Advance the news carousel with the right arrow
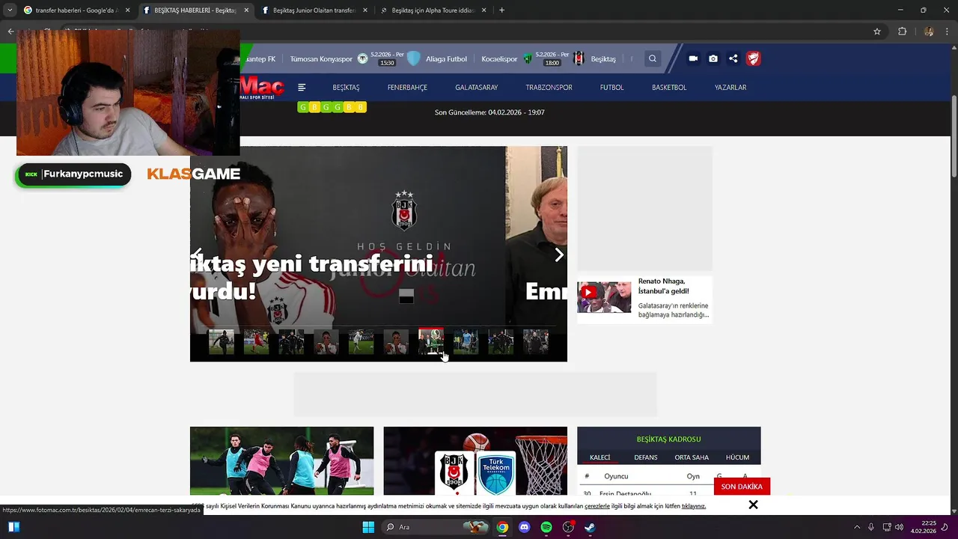Viewport: 958px width, 539px height. (x=558, y=255)
